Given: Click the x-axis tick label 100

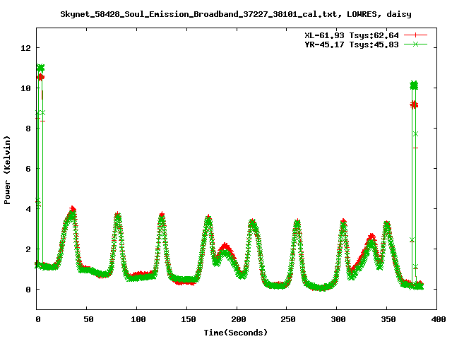Looking at the screenshot, I should (138, 319).
